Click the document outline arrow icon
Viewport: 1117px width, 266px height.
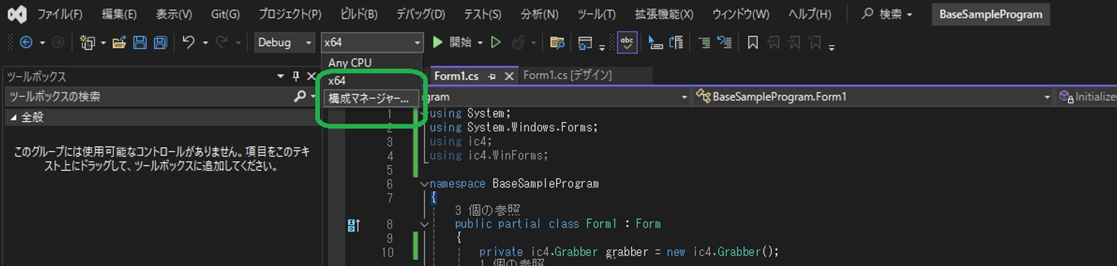(x=676, y=42)
